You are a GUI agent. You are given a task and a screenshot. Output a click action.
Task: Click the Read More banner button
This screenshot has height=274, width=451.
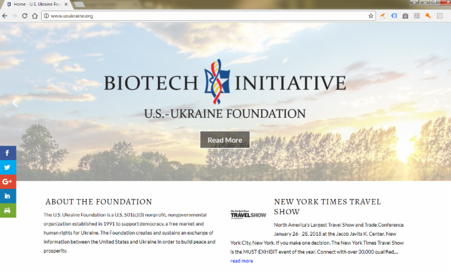(x=225, y=140)
